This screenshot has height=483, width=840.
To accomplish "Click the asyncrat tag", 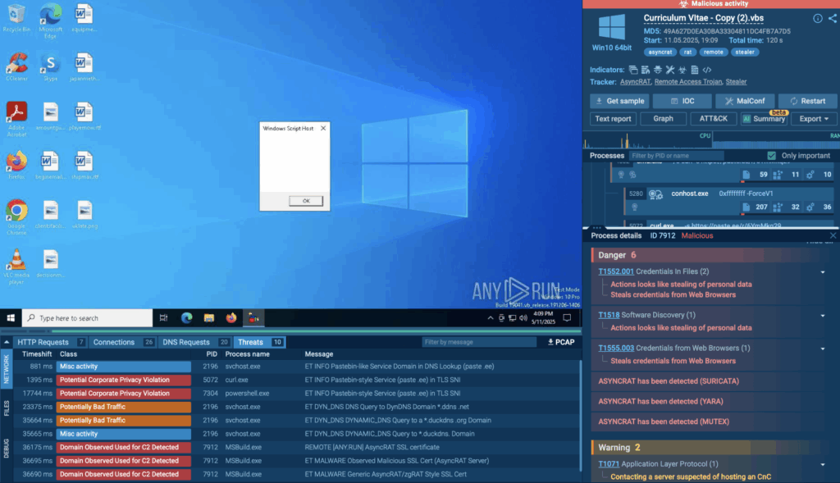I will 660,52.
